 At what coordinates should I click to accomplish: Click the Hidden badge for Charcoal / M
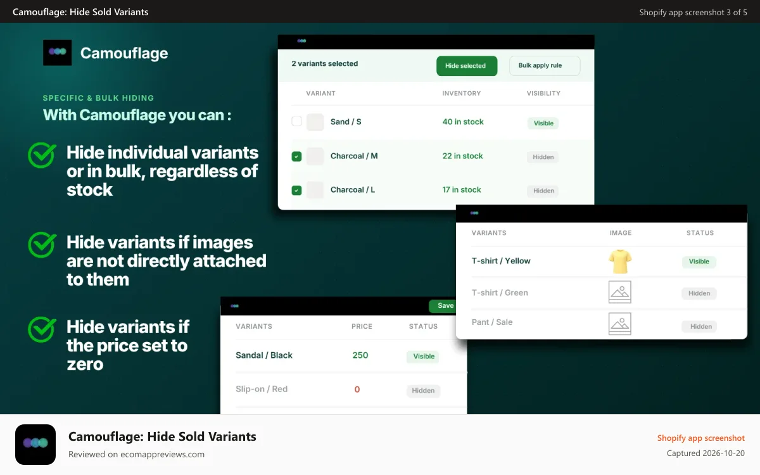(543, 157)
